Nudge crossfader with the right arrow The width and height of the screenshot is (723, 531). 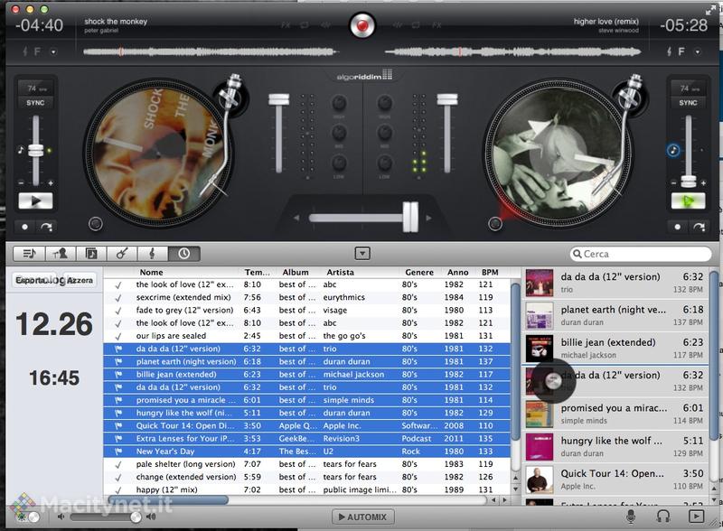428,218
